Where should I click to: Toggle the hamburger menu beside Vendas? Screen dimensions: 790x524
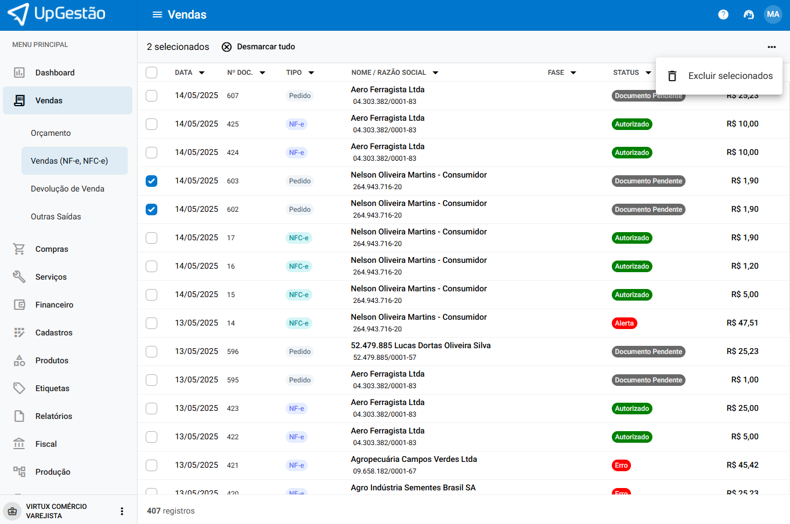pyautogui.click(x=157, y=15)
